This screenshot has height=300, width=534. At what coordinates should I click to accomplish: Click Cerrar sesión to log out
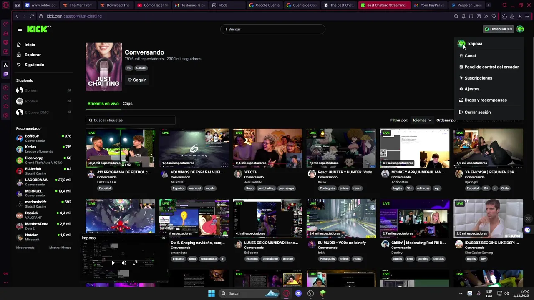tap(477, 112)
